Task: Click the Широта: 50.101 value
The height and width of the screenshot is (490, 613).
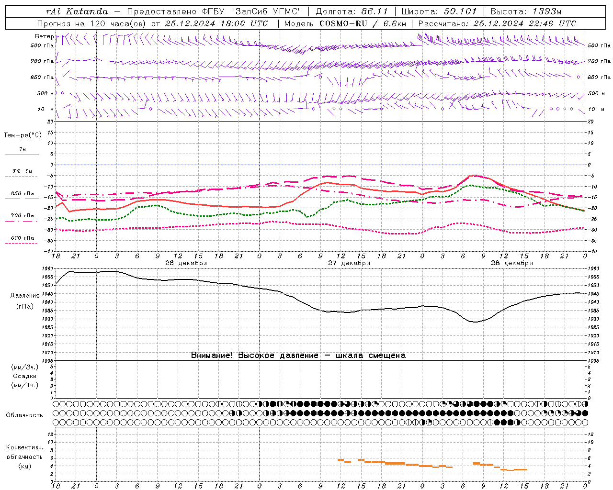Action: 439,11
